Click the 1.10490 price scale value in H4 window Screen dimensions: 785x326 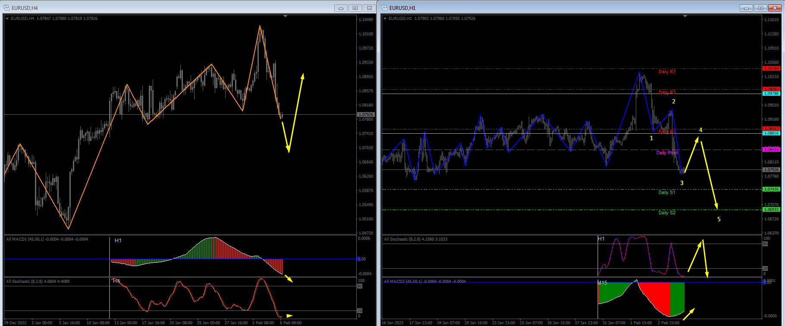366,20
